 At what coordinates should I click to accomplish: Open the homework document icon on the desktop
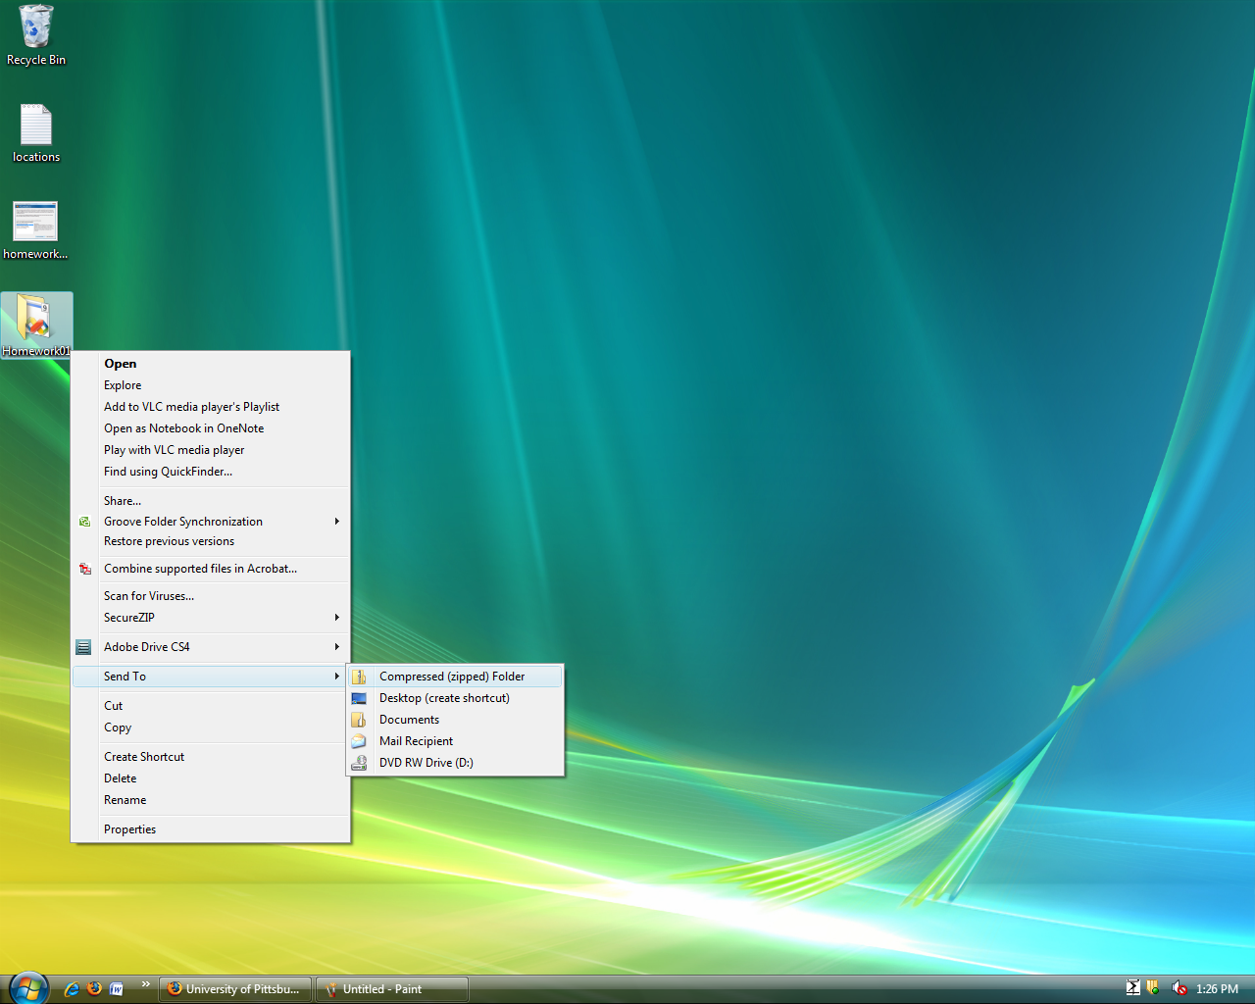point(35,221)
